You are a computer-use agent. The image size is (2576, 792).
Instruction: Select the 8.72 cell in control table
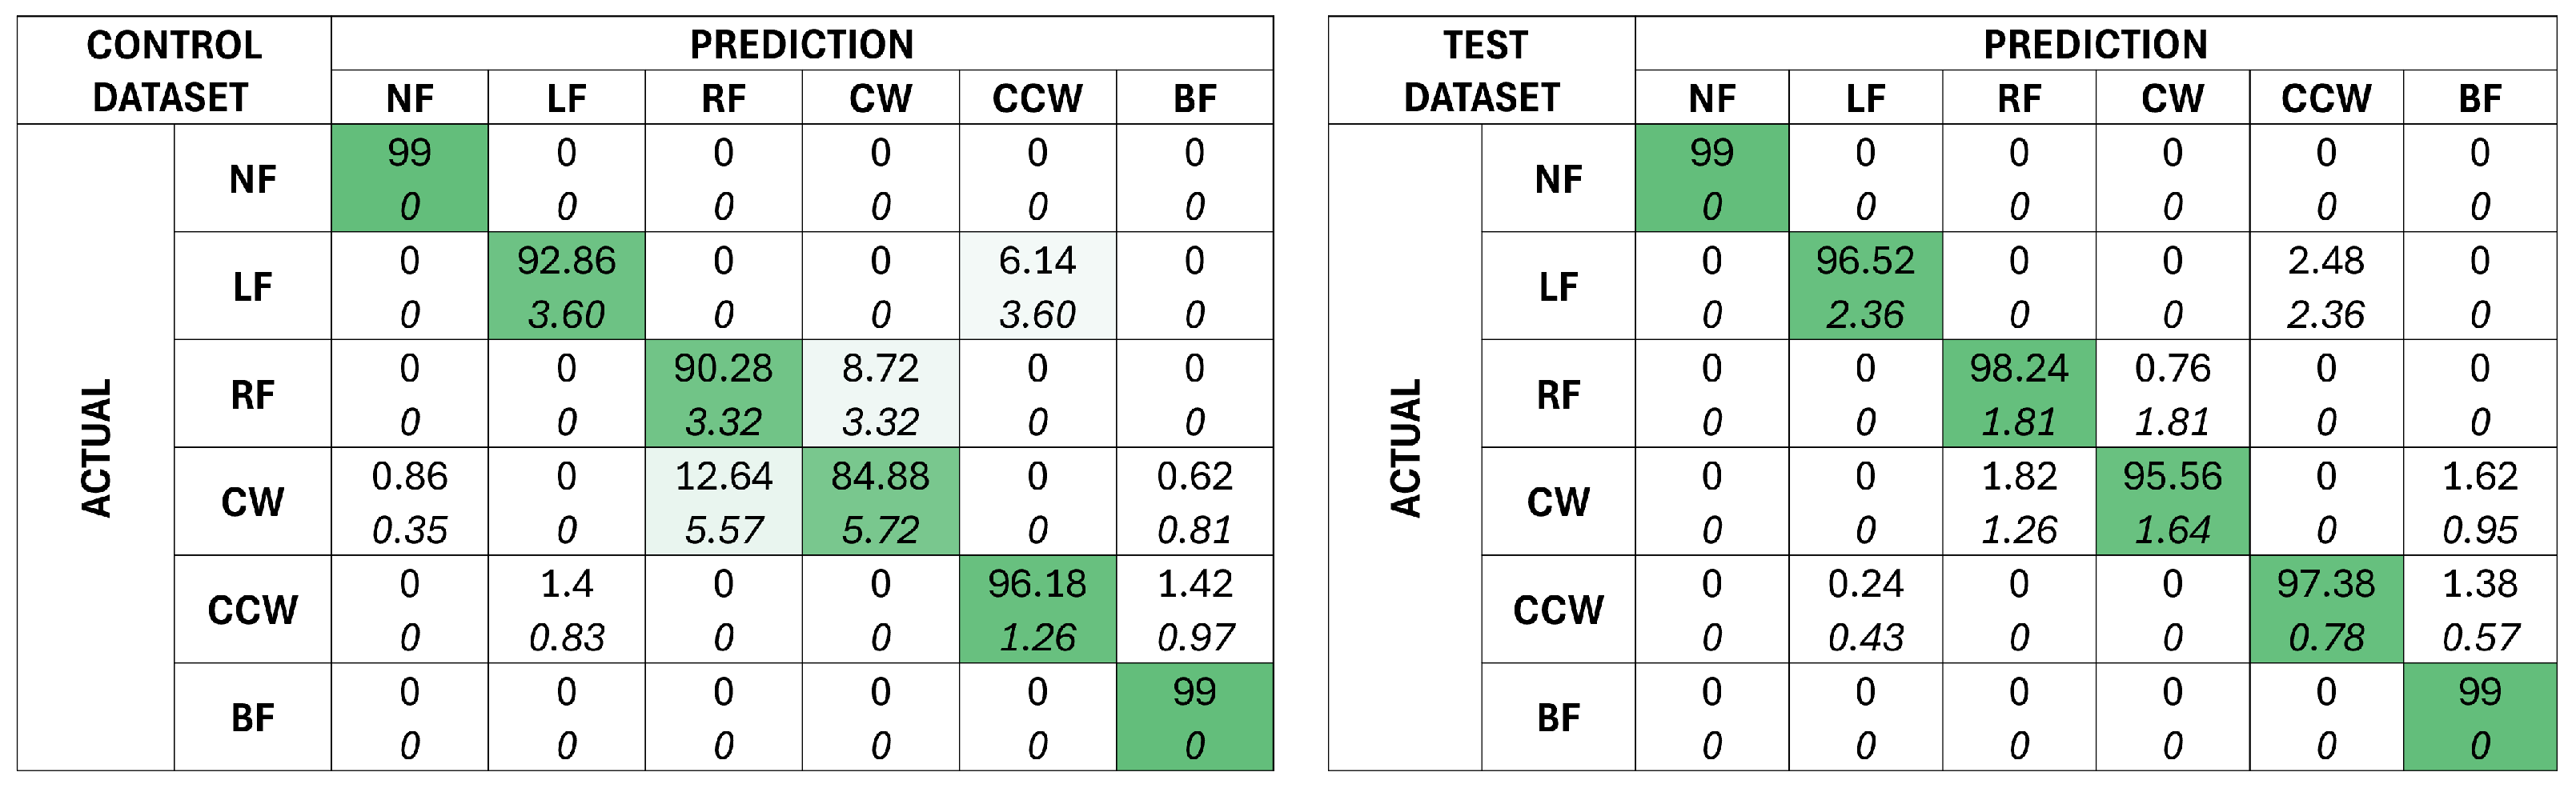[880, 394]
